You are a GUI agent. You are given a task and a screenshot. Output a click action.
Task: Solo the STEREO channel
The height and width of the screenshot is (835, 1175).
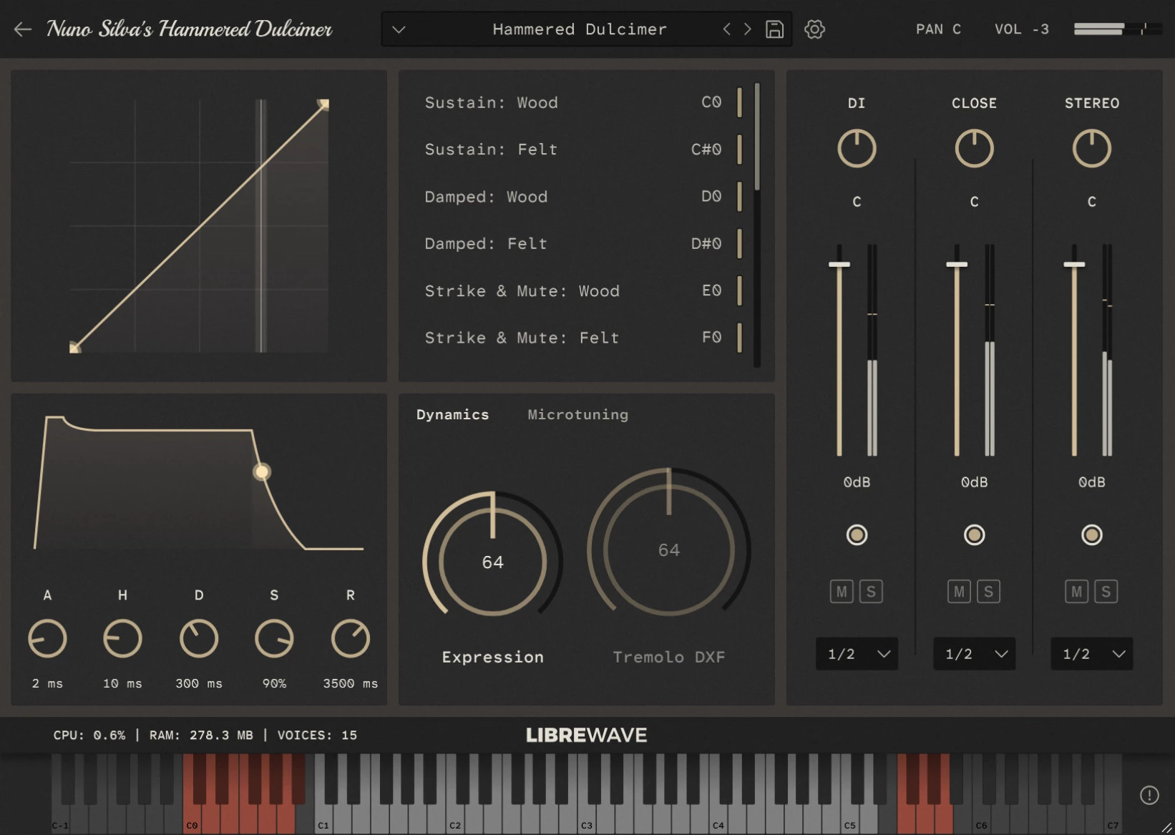tap(1106, 592)
